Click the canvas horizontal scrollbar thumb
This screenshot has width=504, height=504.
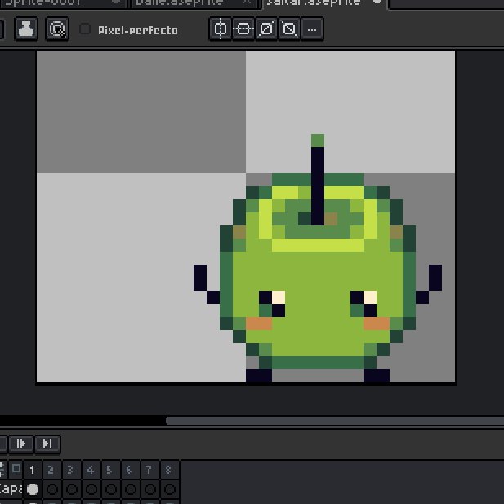click(x=335, y=421)
